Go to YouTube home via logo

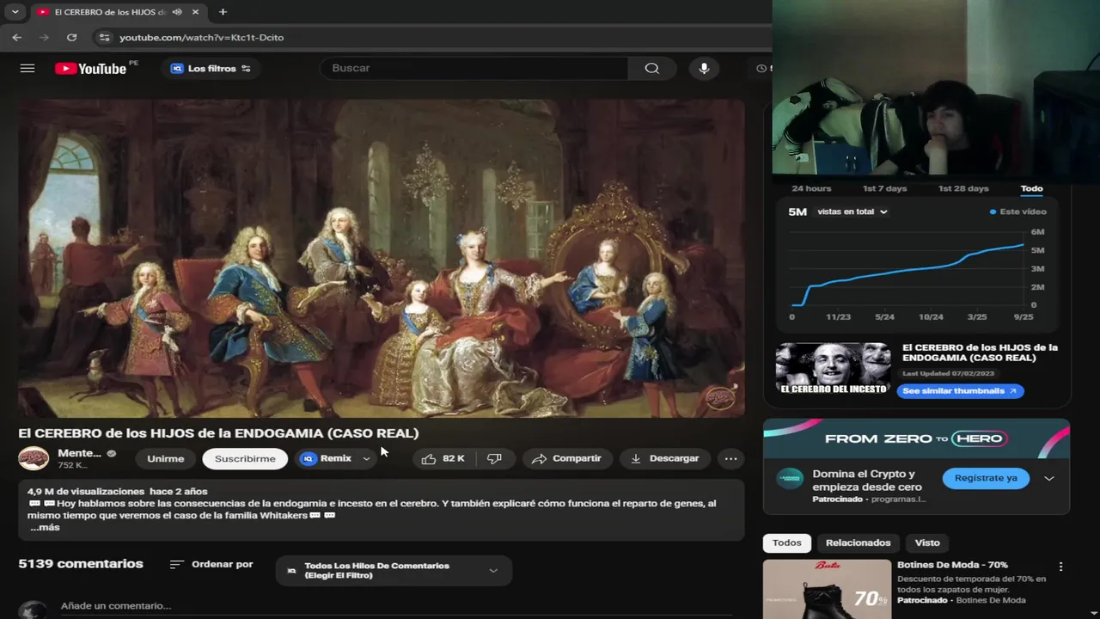pyautogui.click(x=91, y=68)
